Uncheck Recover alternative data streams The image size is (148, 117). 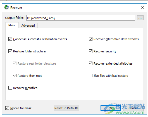90,39
